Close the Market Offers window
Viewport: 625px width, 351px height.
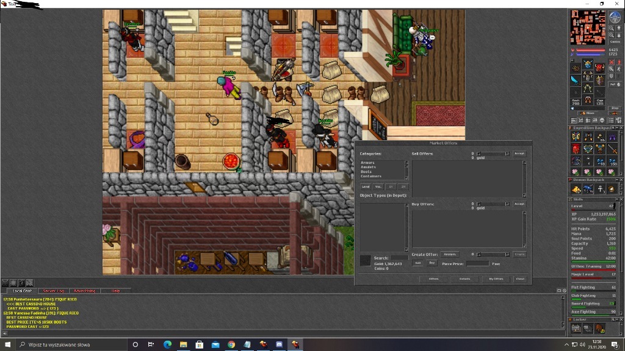coord(520,279)
